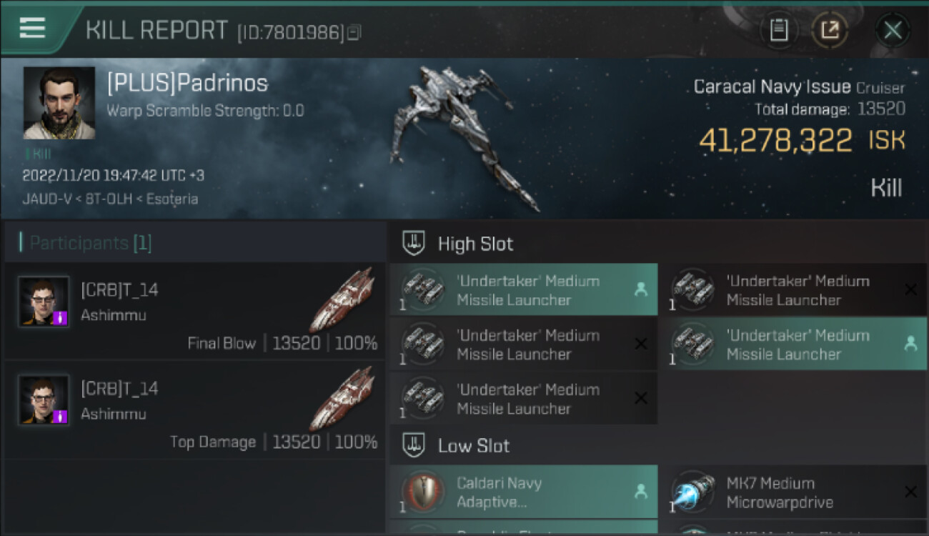Open the clipboard icon in header
Image resolution: width=929 pixels, height=536 pixels.
point(779,30)
